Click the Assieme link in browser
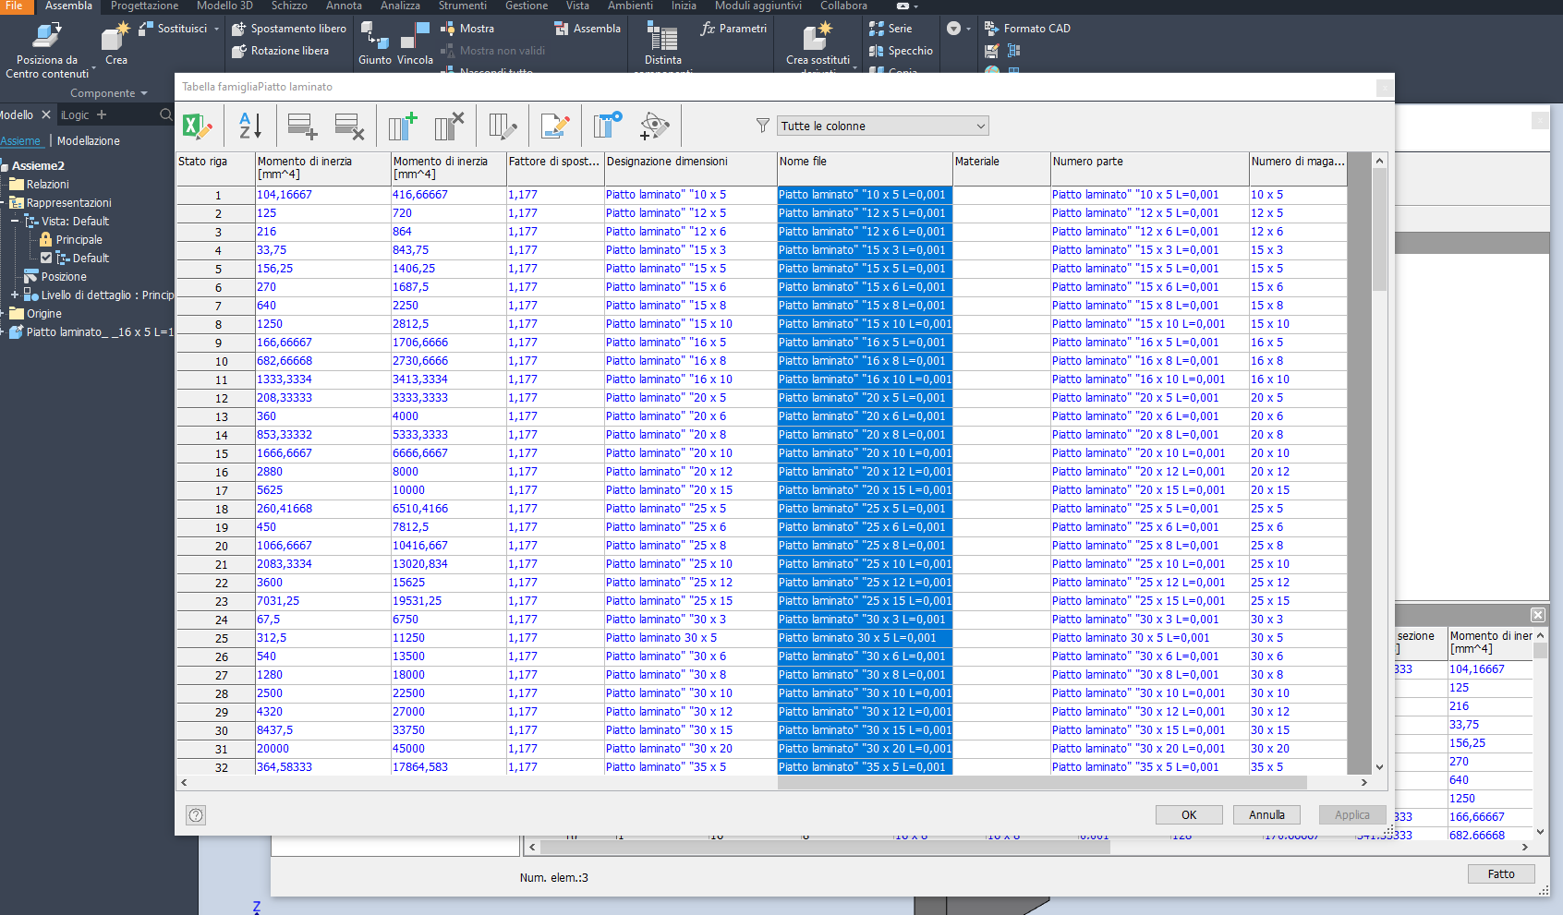 (20, 141)
